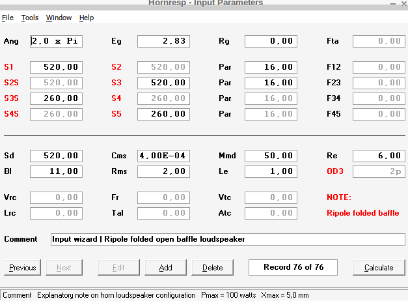
Task: Click the first Par field beside S2
Action: click(x=271, y=67)
